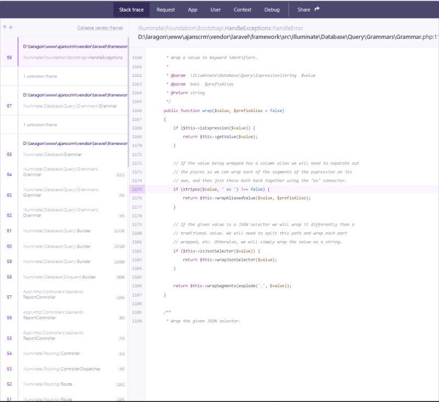
Task: Click the isJsonSelector if statement line
Action: (x=216, y=251)
